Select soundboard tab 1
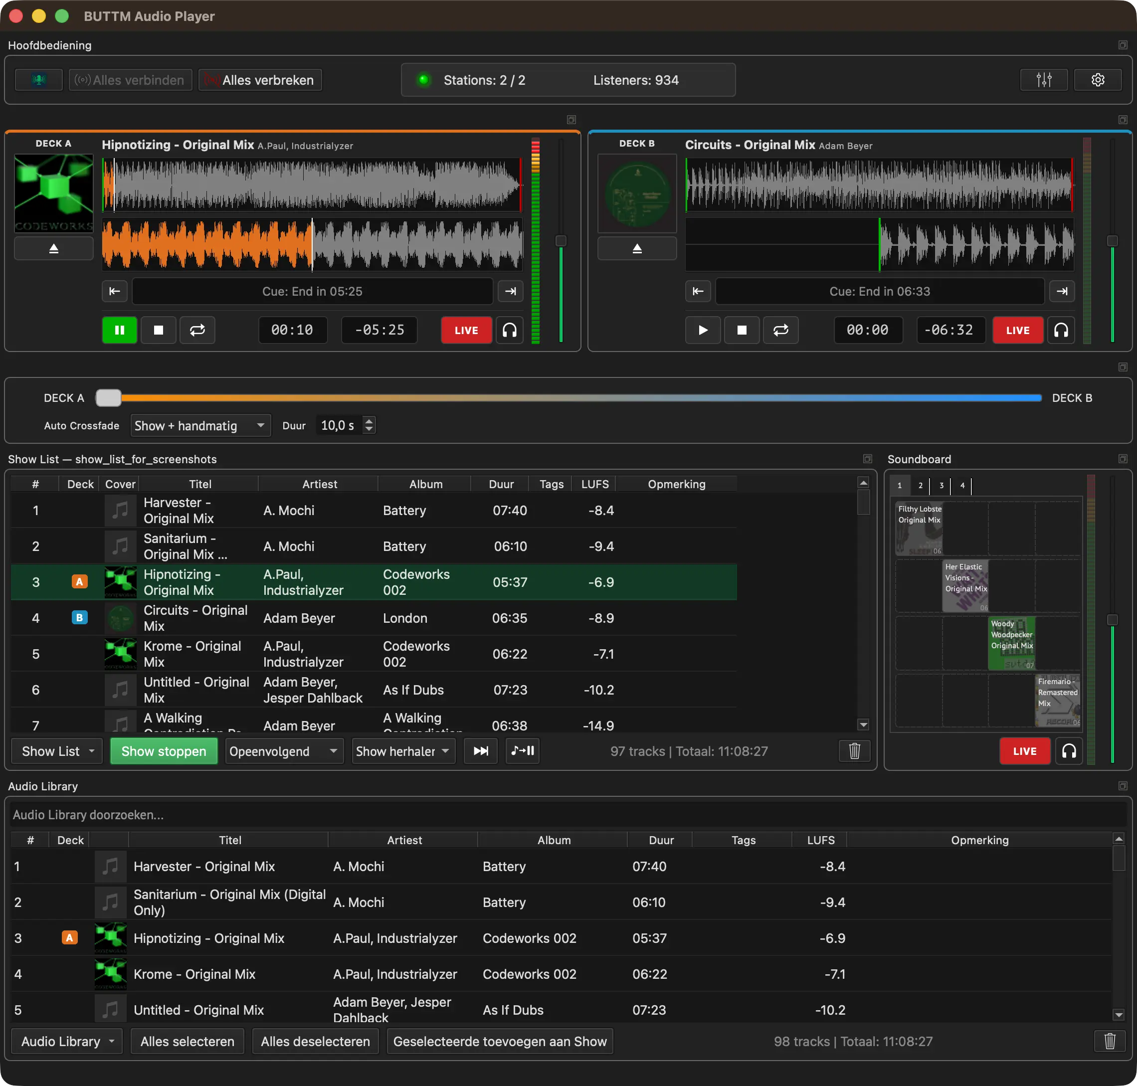1137x1086 pixels. tap(900, 486)
